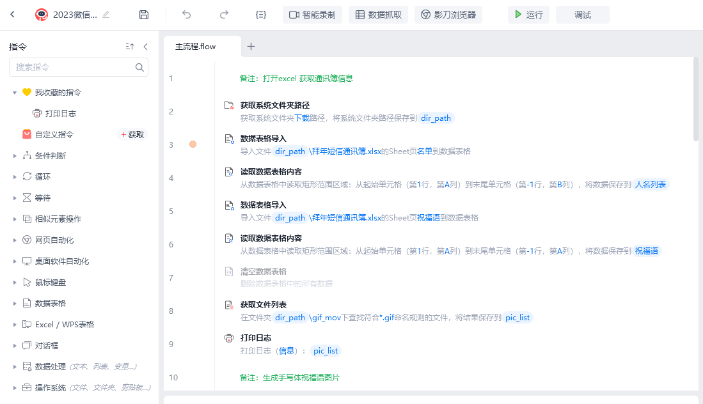Screen dimensions: 703x404
Task: Click the 调试 debug button
Action: click(582, 15)
